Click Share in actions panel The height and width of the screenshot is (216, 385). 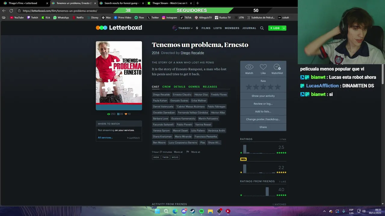263,127
